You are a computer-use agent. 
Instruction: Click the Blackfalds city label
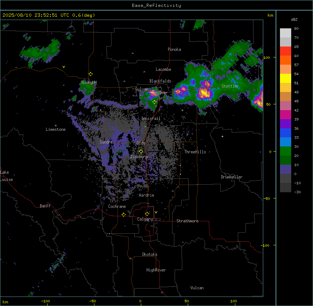(160, 81)
